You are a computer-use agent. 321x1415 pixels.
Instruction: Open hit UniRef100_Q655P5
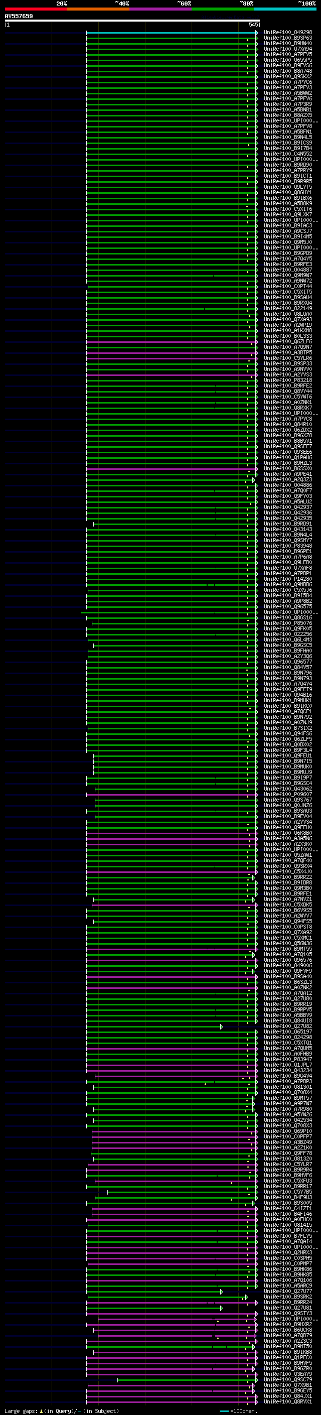pos(288,60)
